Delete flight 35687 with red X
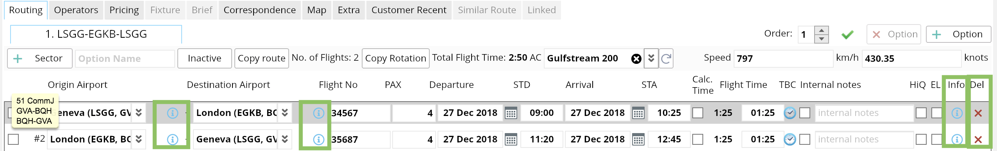Viewport: 997px width, 151px height. click(978, 139)
